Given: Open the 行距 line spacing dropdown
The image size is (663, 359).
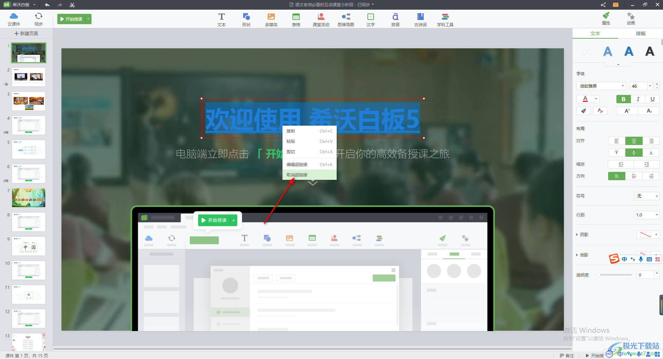Looking at the screenshot, I should (647, 215).
